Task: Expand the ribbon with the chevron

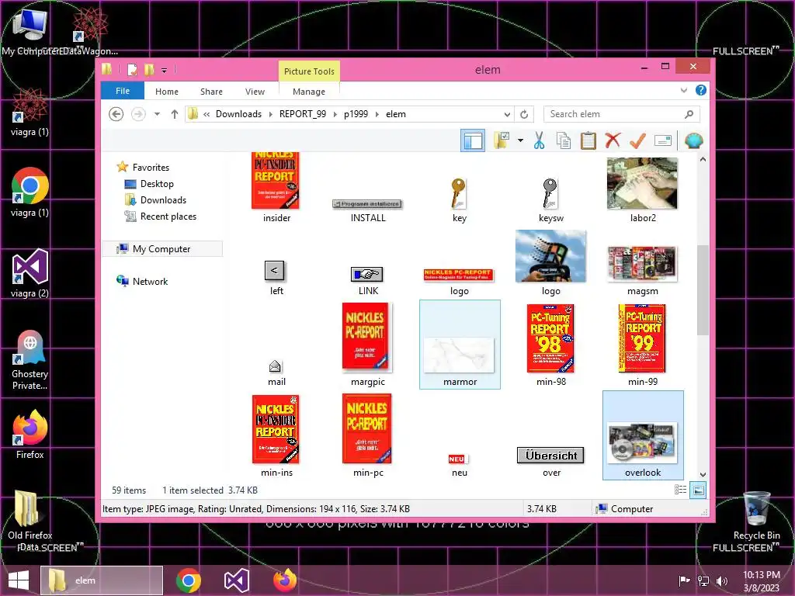Action: click(683, 90)
